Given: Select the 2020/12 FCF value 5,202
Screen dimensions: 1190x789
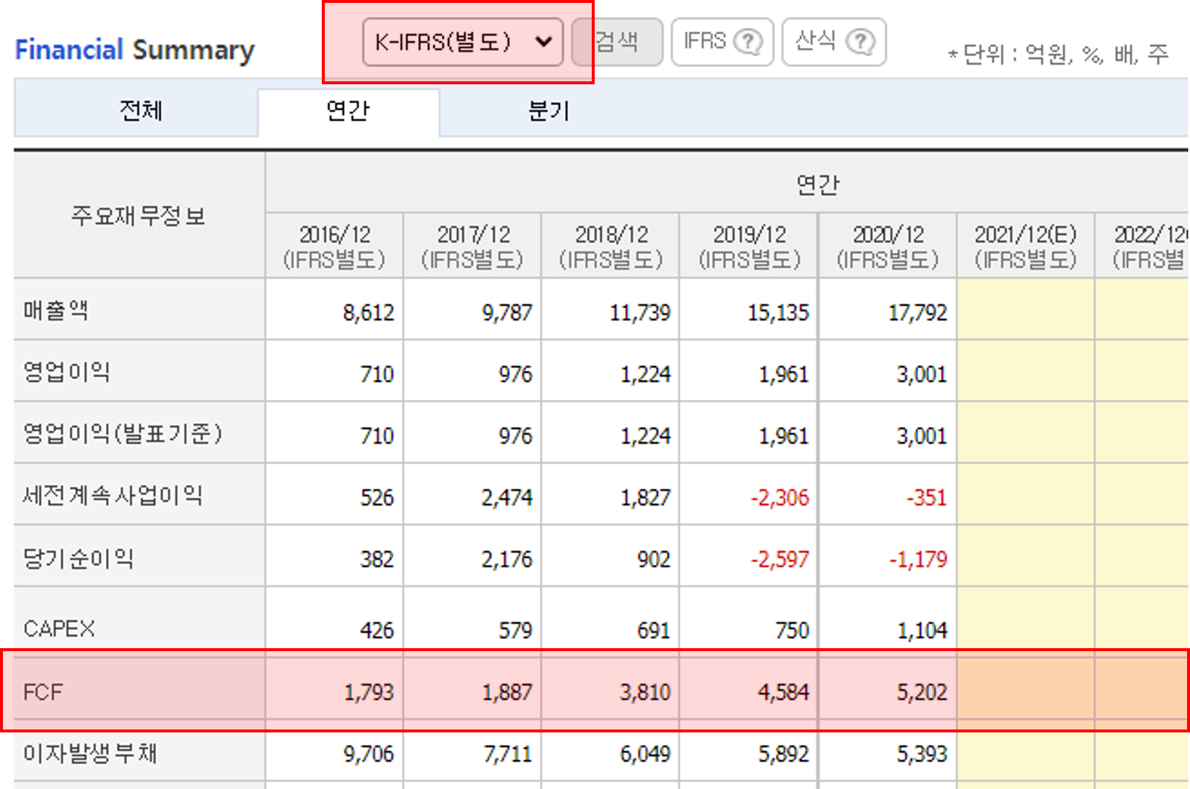Looking at the screenshot, I should pos(922,692).
